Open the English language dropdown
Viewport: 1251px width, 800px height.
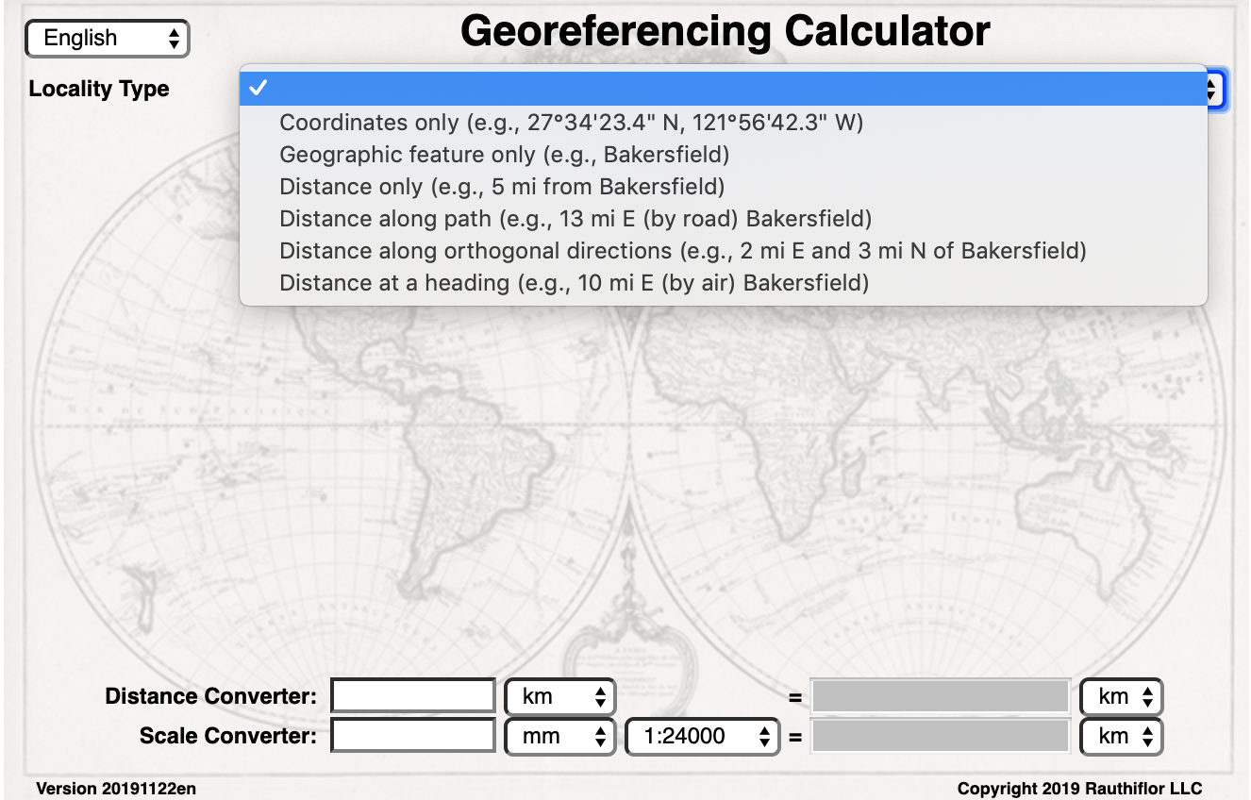[x=107, y=39]
